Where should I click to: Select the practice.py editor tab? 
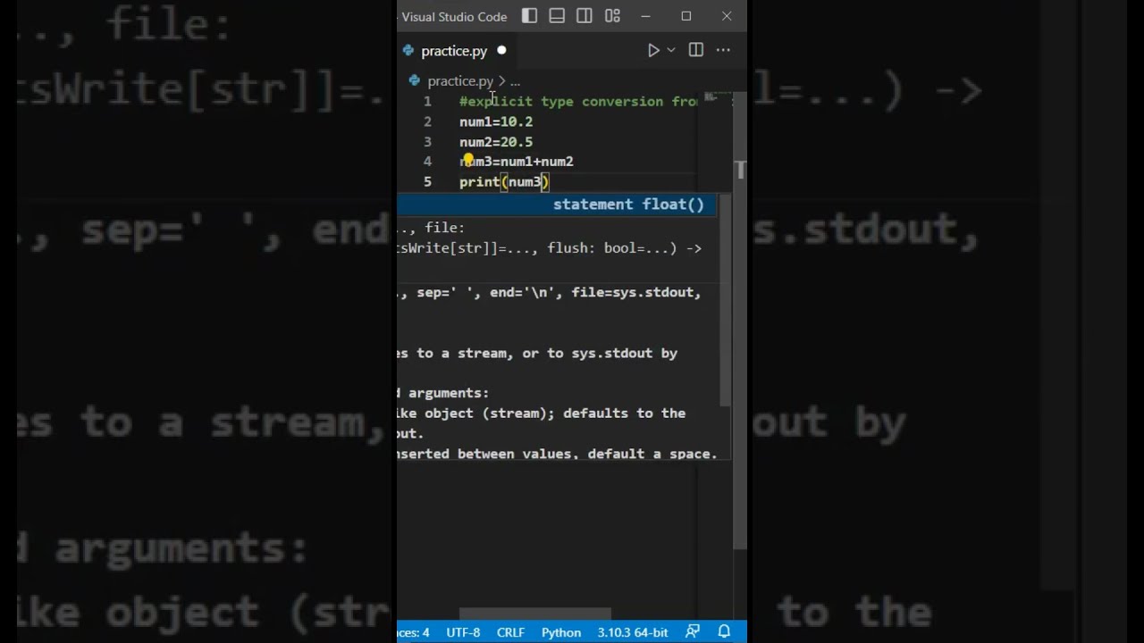pyautogui.click(x=455, y=51)
